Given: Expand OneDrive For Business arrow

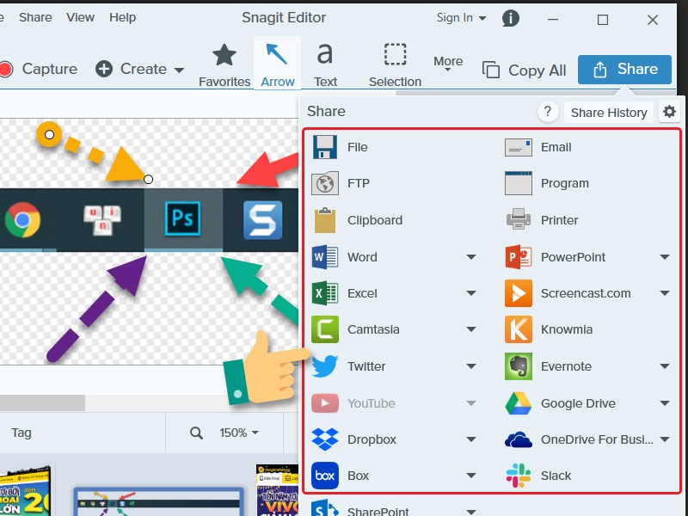Looking at the screenshot, I should point(665,439).
